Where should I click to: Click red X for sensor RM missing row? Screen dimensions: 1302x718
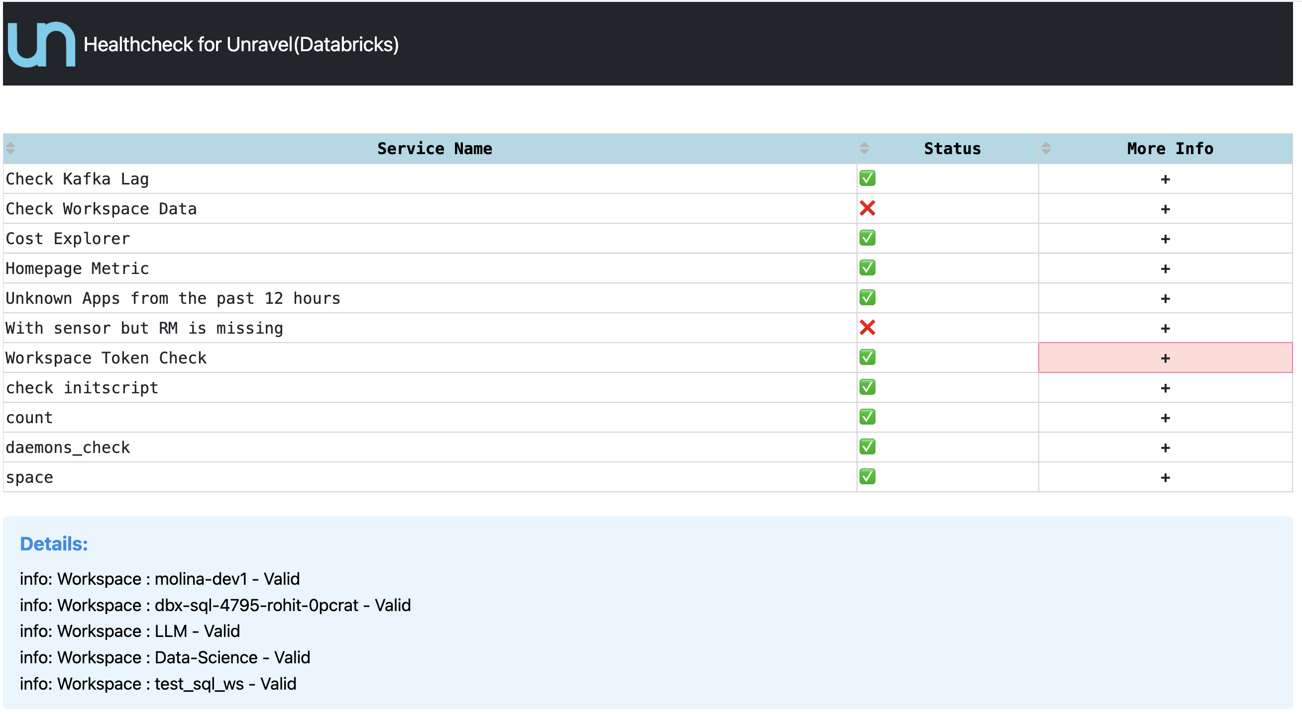click(x=868, y=328)
